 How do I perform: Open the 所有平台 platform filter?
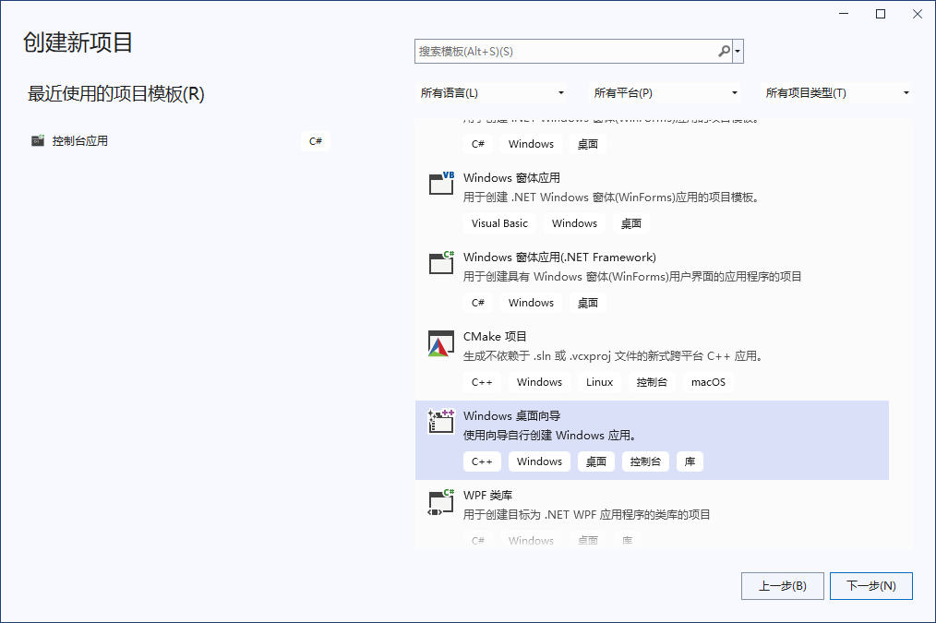[665, 93]
